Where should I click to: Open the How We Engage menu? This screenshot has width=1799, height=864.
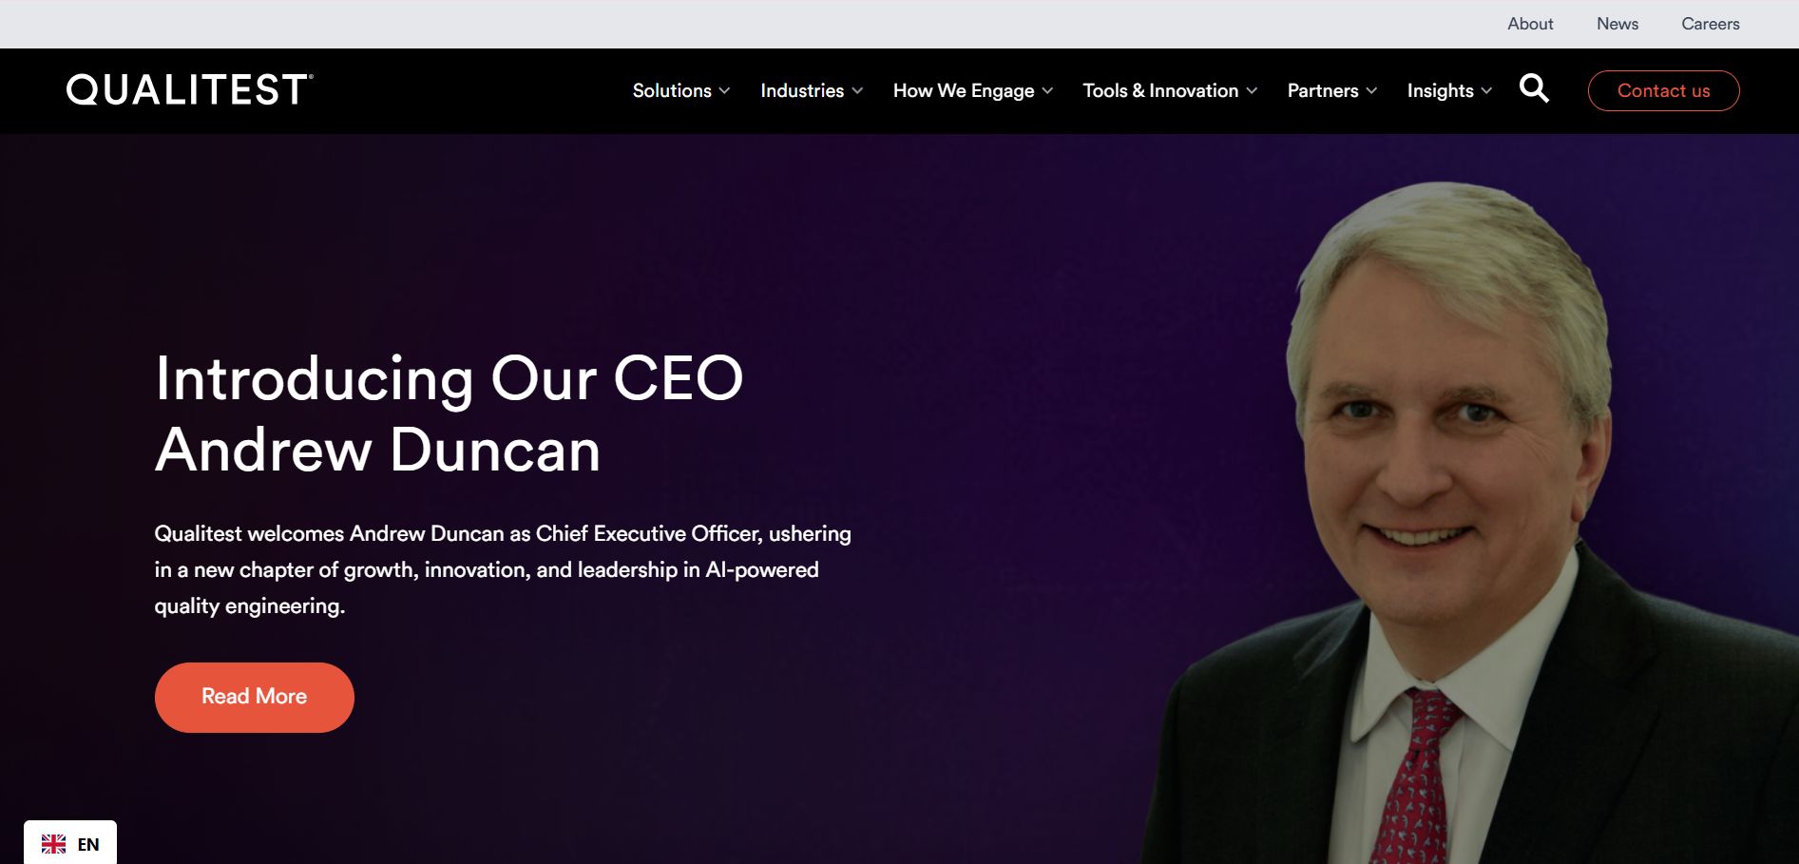click(964, 90)
